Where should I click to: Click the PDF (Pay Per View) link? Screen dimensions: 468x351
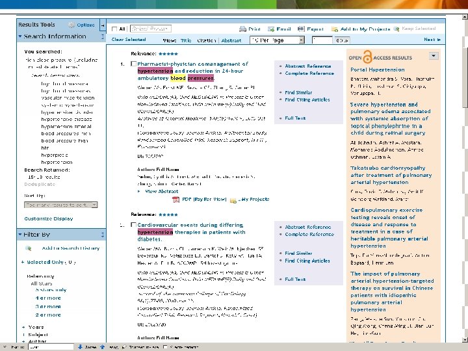(x=204, y=200)
